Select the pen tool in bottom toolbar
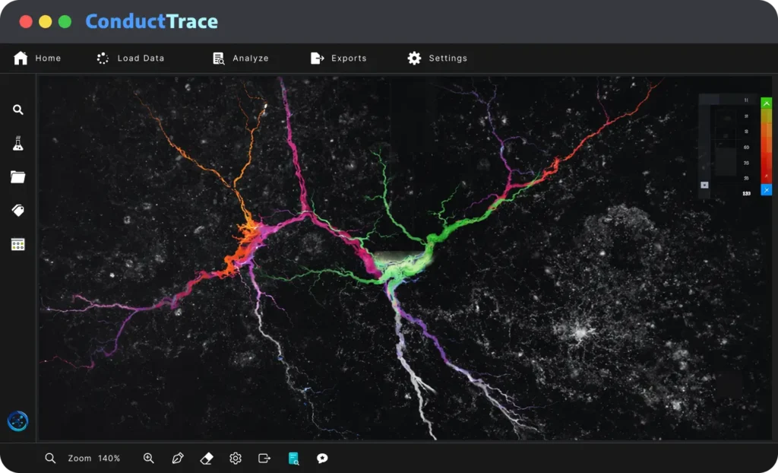 (178, 458)
